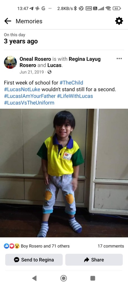Tap Android back navigation triangle
This screenshot has width=128, height=286.
tap(34, 278)
